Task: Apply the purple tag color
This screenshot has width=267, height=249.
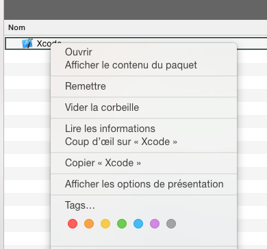Action: tap(155, 224)
